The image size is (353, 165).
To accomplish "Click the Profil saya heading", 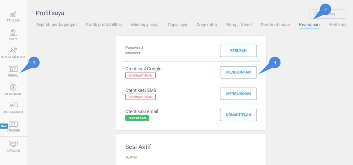I will tap(50, 13).
